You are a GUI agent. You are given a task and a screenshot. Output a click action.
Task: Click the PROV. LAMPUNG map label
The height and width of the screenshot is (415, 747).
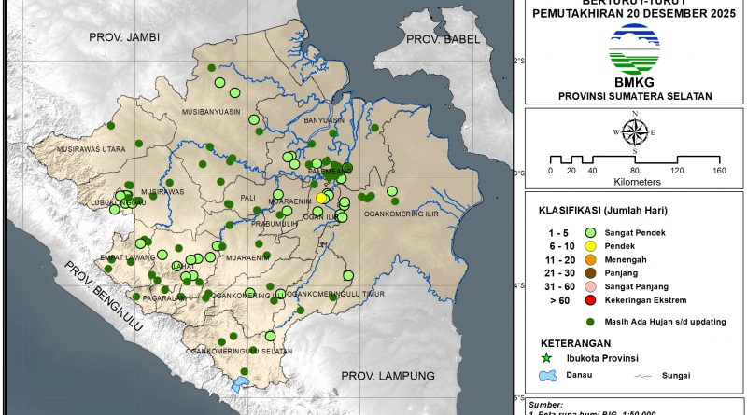(388, 375)
